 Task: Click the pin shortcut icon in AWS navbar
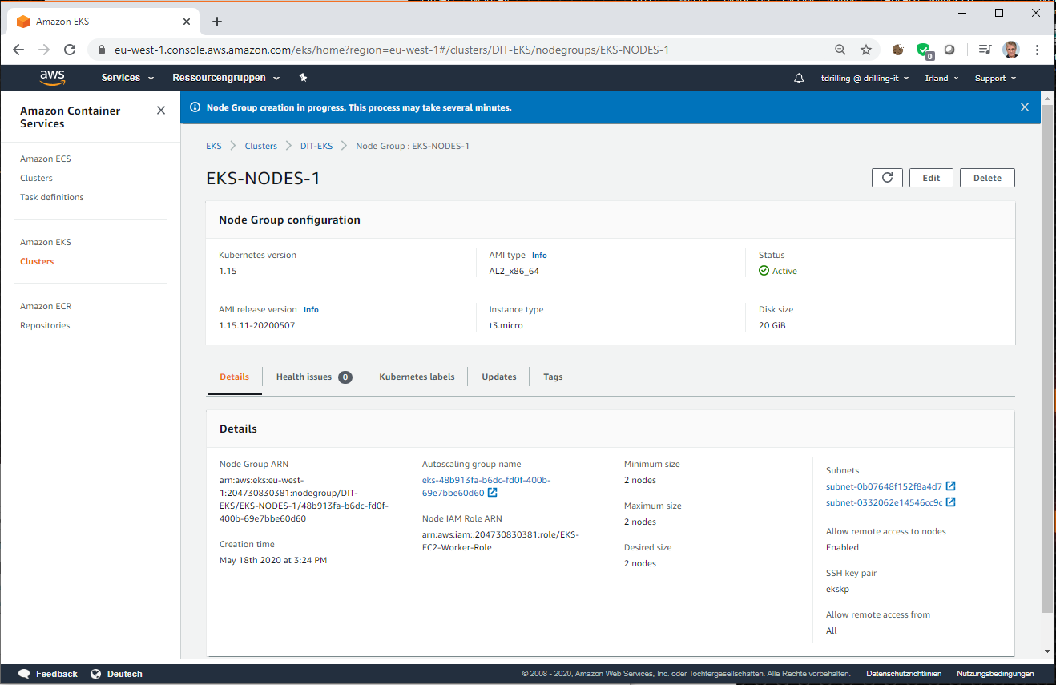[x=303, y=78]
